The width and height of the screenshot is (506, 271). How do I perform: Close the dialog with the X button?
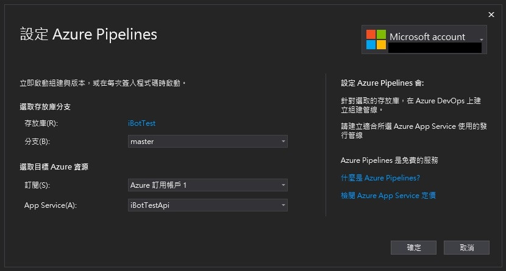[491, 15]
